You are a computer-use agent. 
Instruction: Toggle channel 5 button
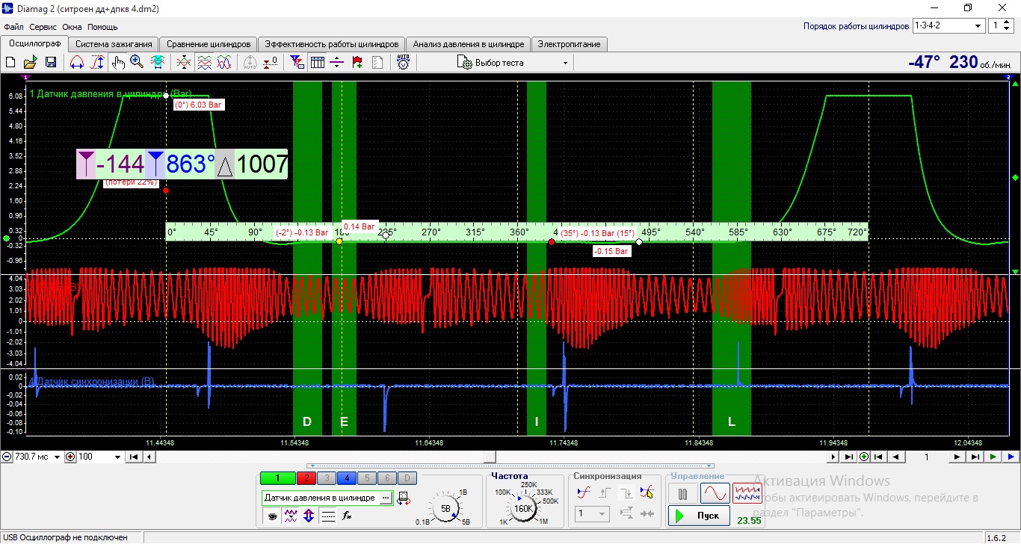coord(366,478)
